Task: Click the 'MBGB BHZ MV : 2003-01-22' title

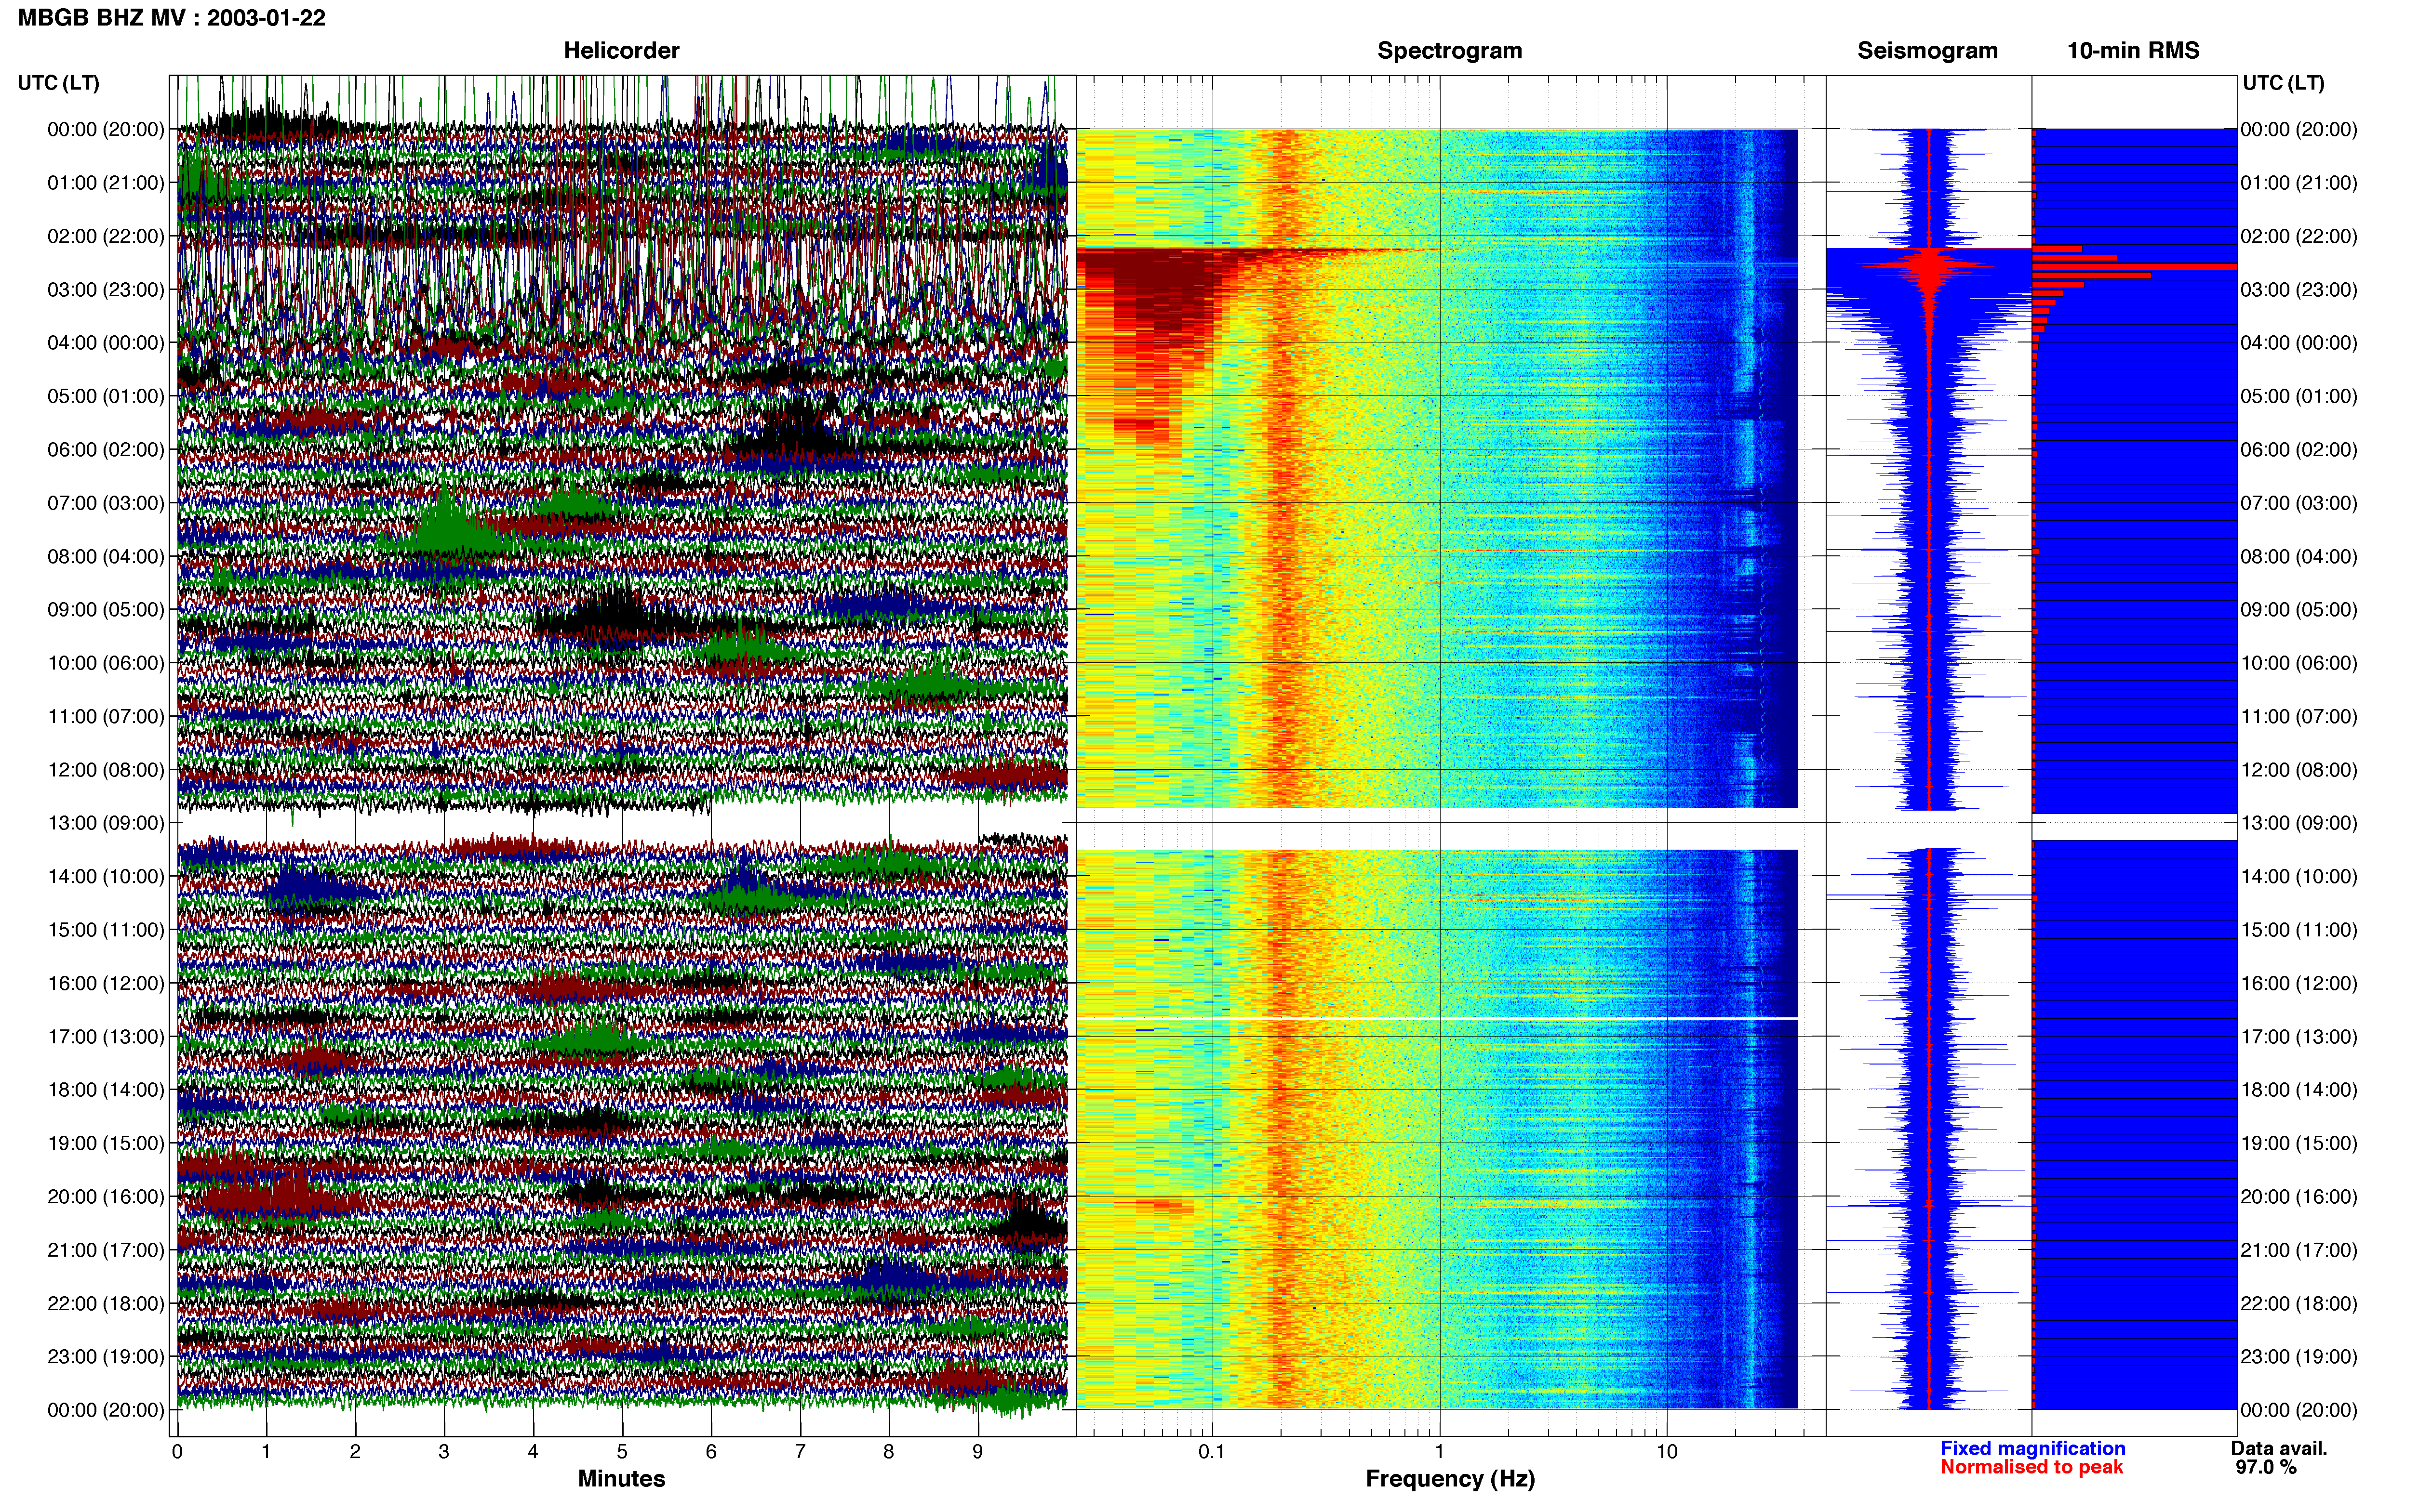Action: click(x=171, y=17)
